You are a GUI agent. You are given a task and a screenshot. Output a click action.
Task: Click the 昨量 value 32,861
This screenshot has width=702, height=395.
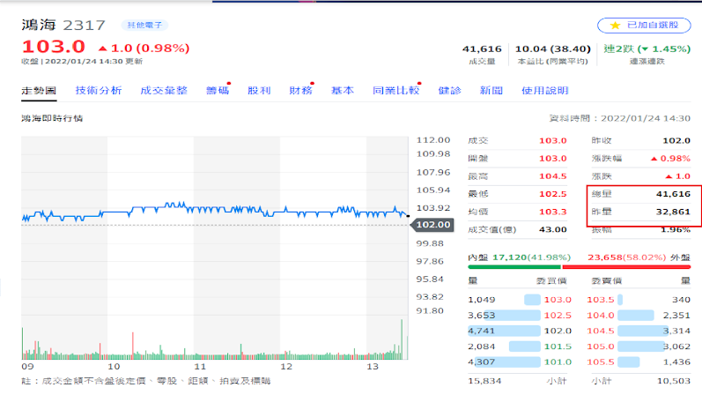(673, 212)
